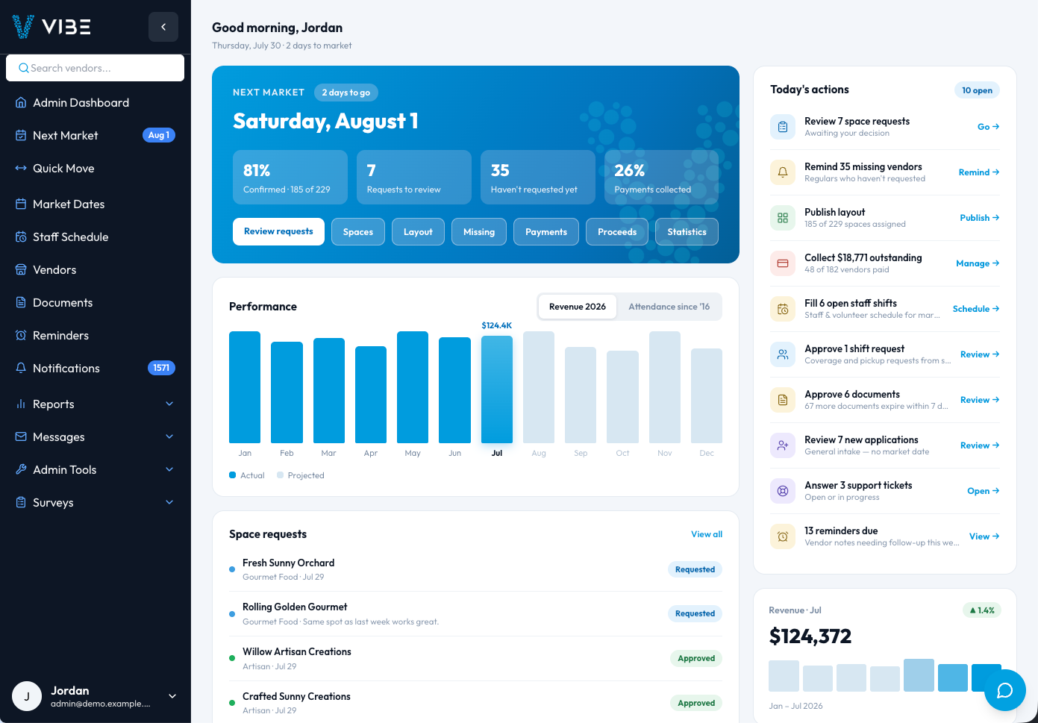Click the Messages envelope icon
Viewport: 1038px width, 723px height.
(x=21, y=437)
